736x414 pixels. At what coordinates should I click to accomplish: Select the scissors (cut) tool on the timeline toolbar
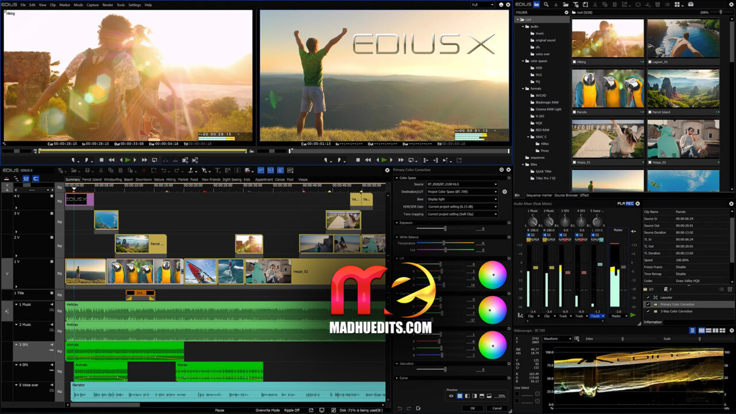[101, 170]
